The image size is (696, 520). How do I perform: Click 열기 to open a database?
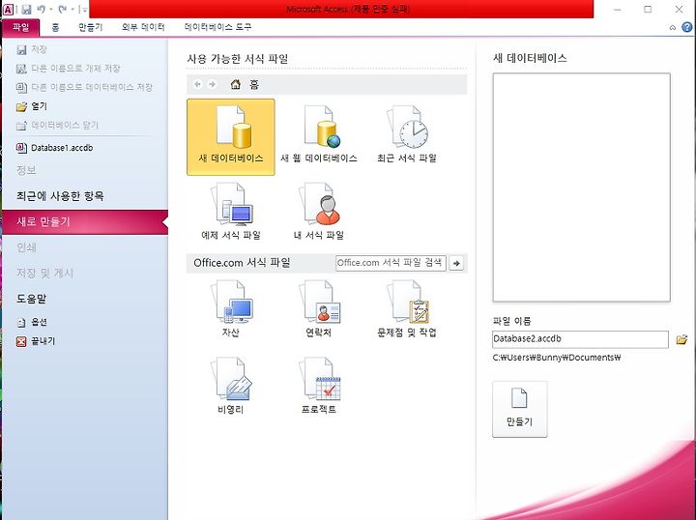point(32,106)
